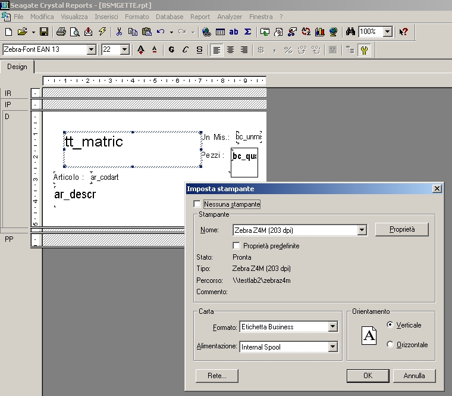Click the Proprietà button
This screenshot has height=396, width=452.
click(x=401, y=229)
